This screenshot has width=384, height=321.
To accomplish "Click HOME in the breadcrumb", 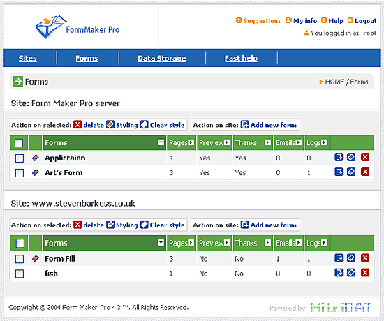I will [334, 82].
